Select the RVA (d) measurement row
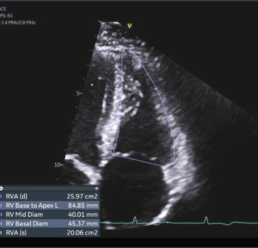258x248 pixels. pos(50,196)
